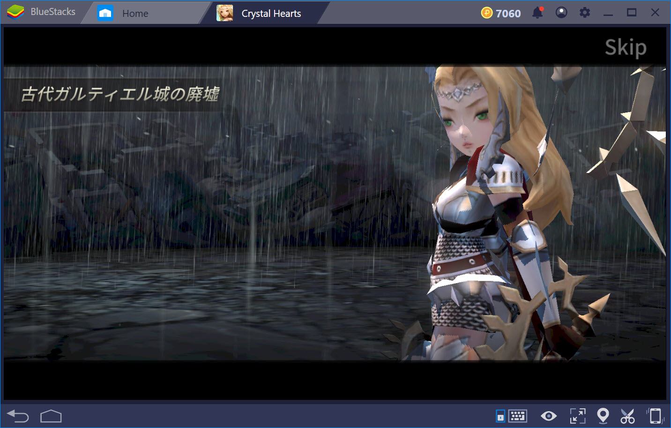The width and height of the screenshot is (671, 428).
Task: Click the Japanese location caption 古代ガルティエル城の廃墟
Action: (x=120, y=94)
